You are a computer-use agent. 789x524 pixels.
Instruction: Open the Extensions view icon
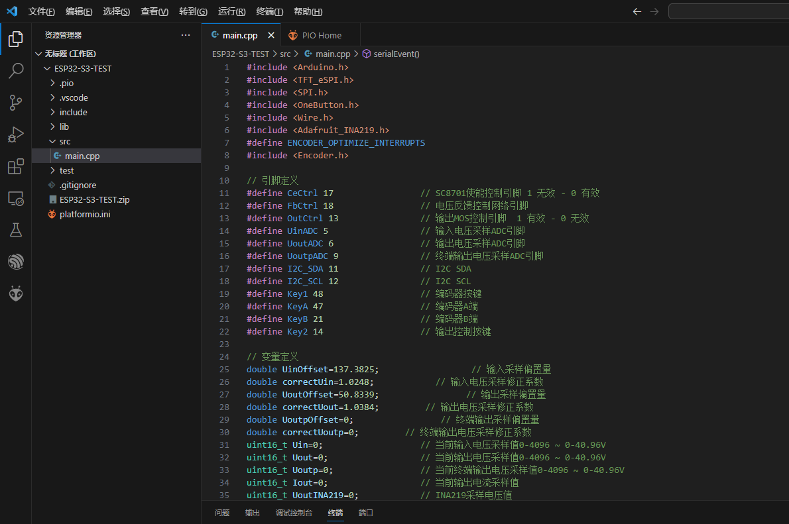coord(16,166)
